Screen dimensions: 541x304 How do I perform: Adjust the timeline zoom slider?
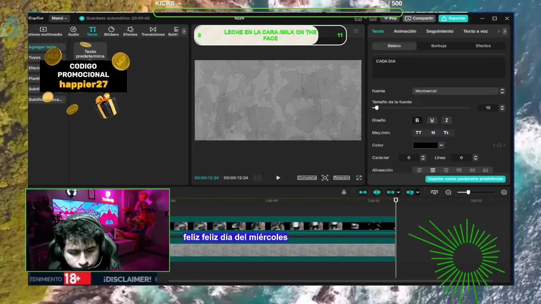click(x=468, y=192)
